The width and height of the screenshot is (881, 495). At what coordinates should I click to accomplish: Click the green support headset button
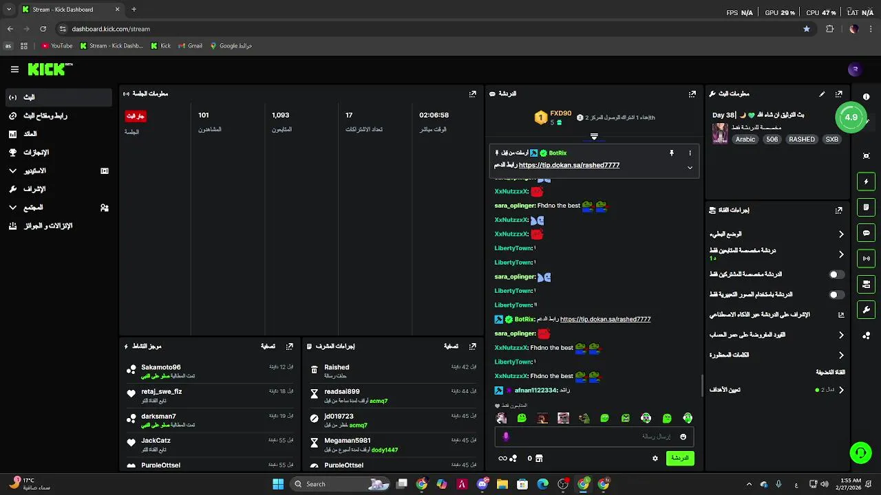pyautogui.click(x=860, y=452)
